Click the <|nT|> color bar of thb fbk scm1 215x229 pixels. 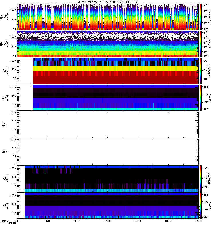click(201, 98)
